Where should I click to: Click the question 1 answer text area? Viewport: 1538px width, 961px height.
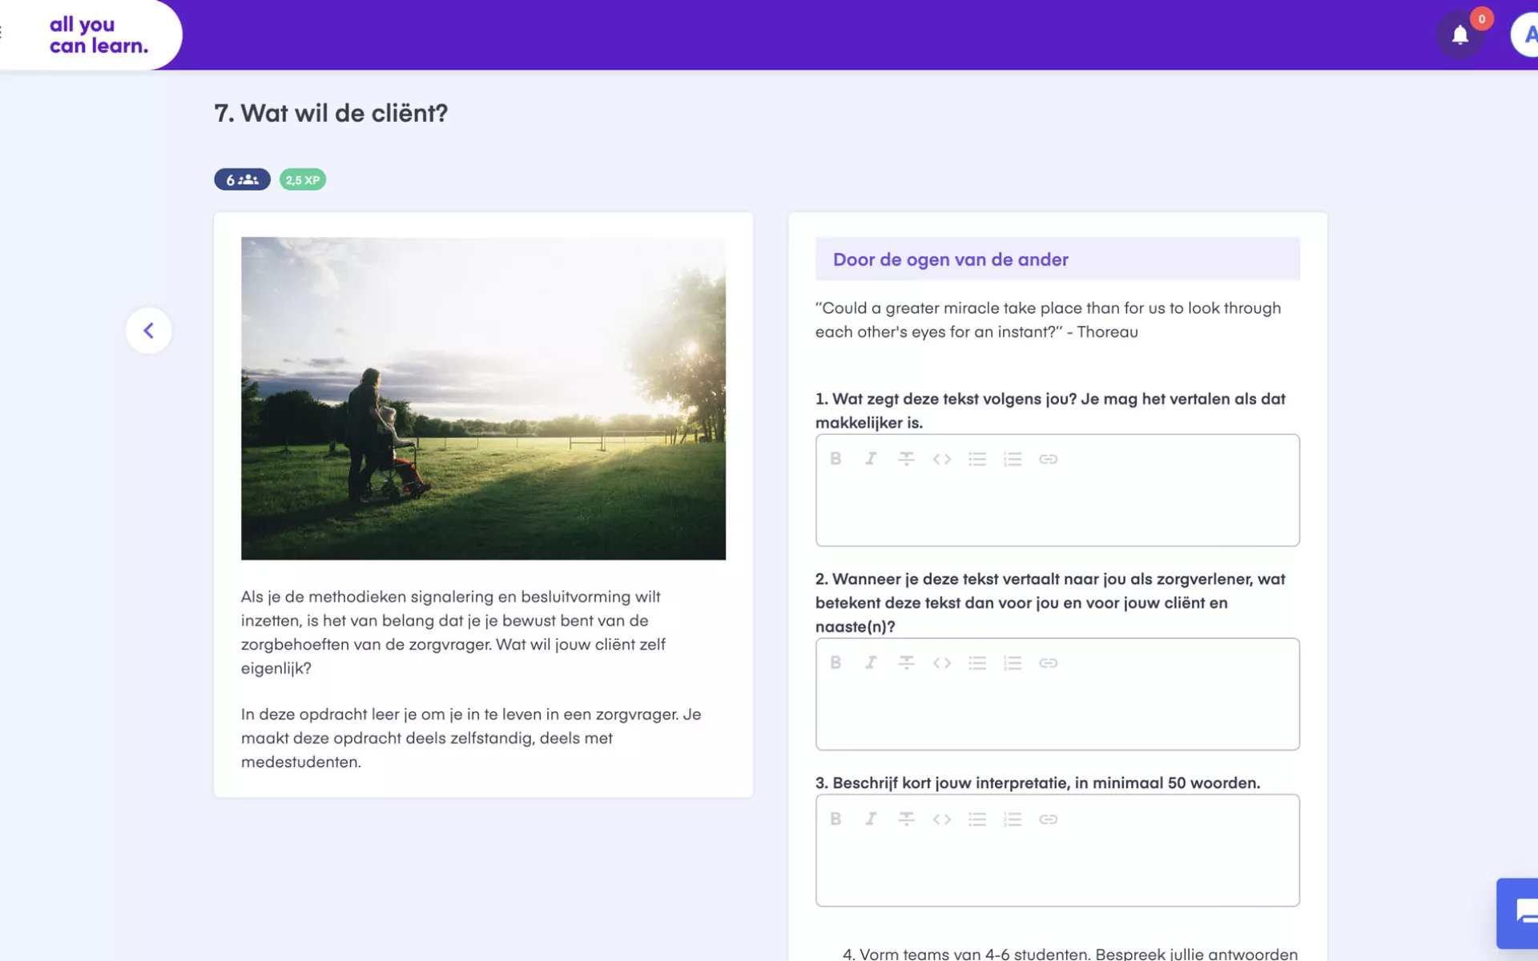point(1057,509)
